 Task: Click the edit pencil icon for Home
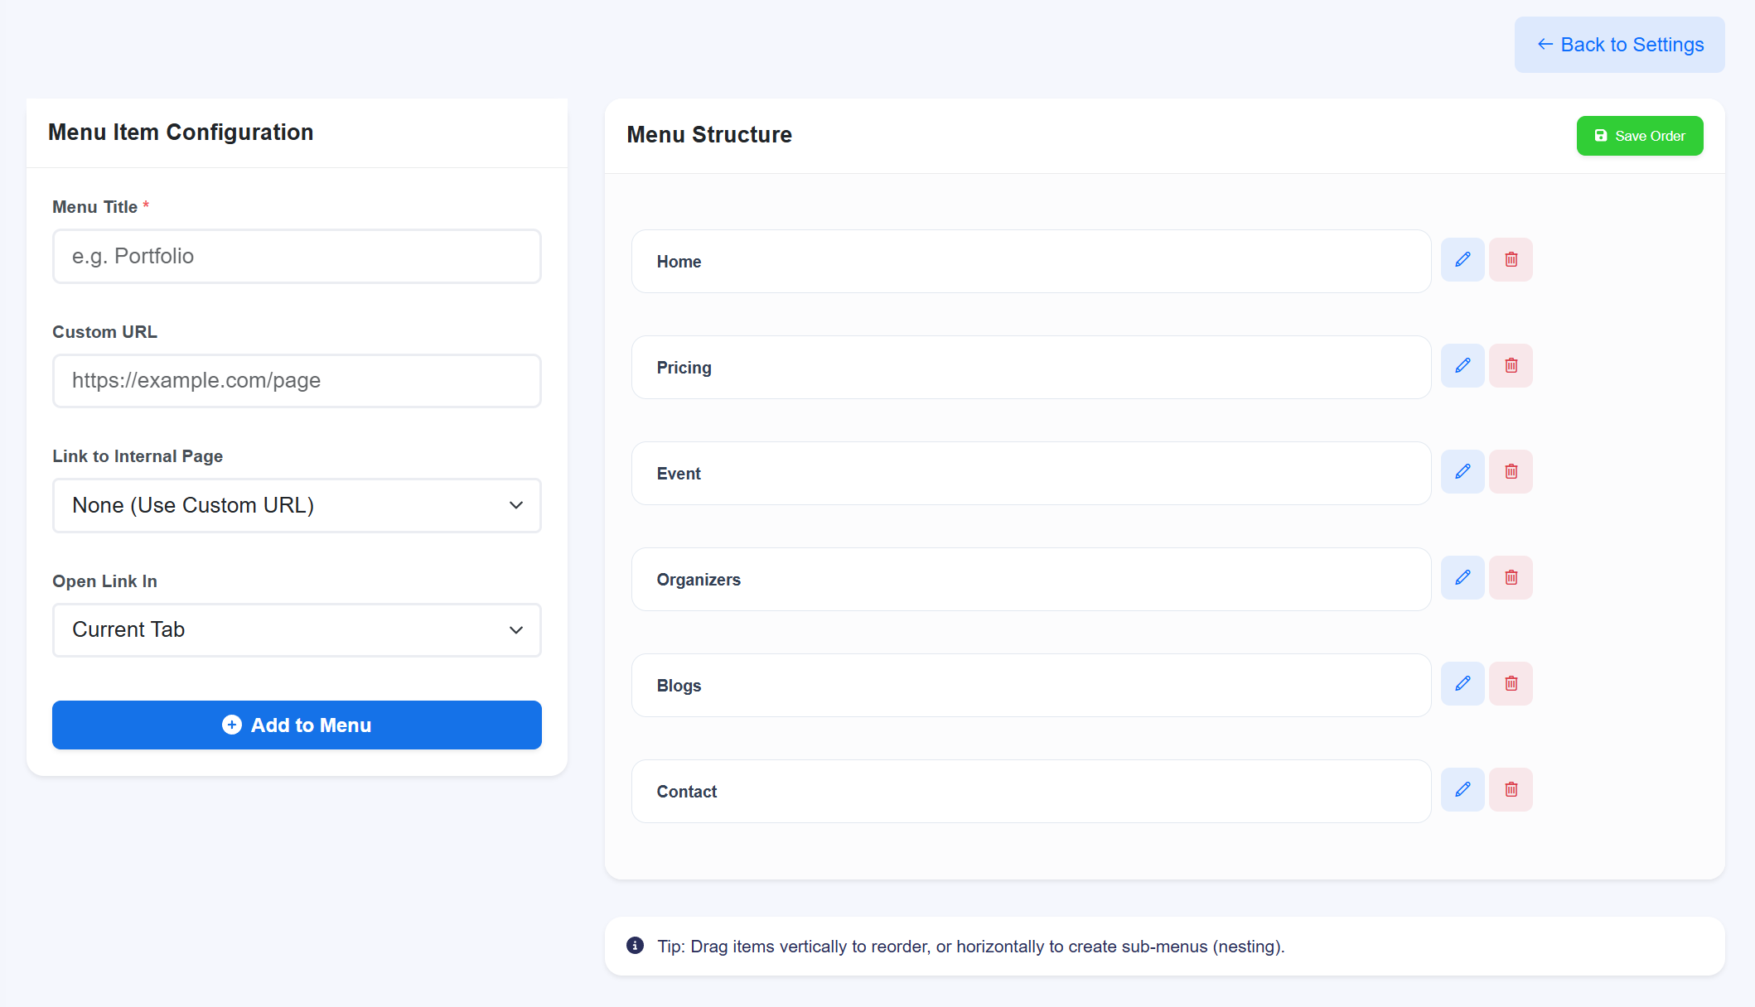click(x=1462, y=259)
